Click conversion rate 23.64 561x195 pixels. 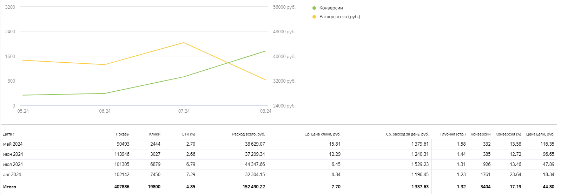[x=515, y=174]
